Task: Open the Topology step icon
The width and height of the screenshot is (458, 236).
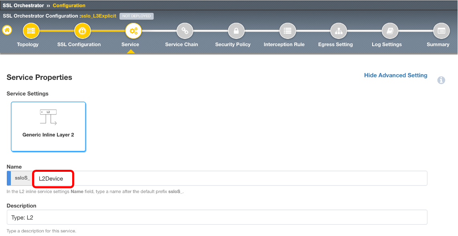Action: click(31, 31)
